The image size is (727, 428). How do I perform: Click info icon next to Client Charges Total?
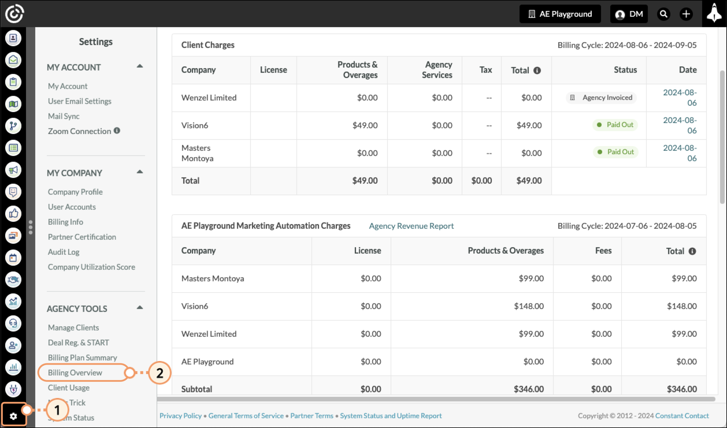pos(537,70)
